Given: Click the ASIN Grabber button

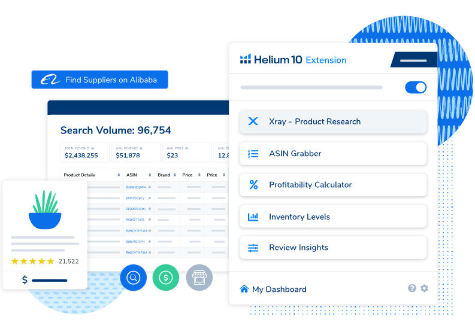Looking at the screenshot, I should [x=333, y=154].
